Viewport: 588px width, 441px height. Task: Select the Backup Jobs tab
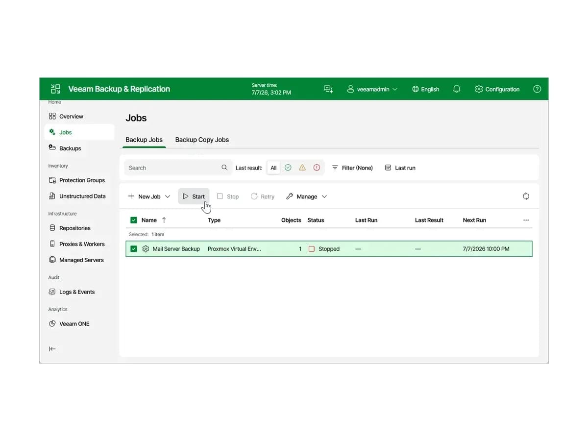tap(144, 140)
